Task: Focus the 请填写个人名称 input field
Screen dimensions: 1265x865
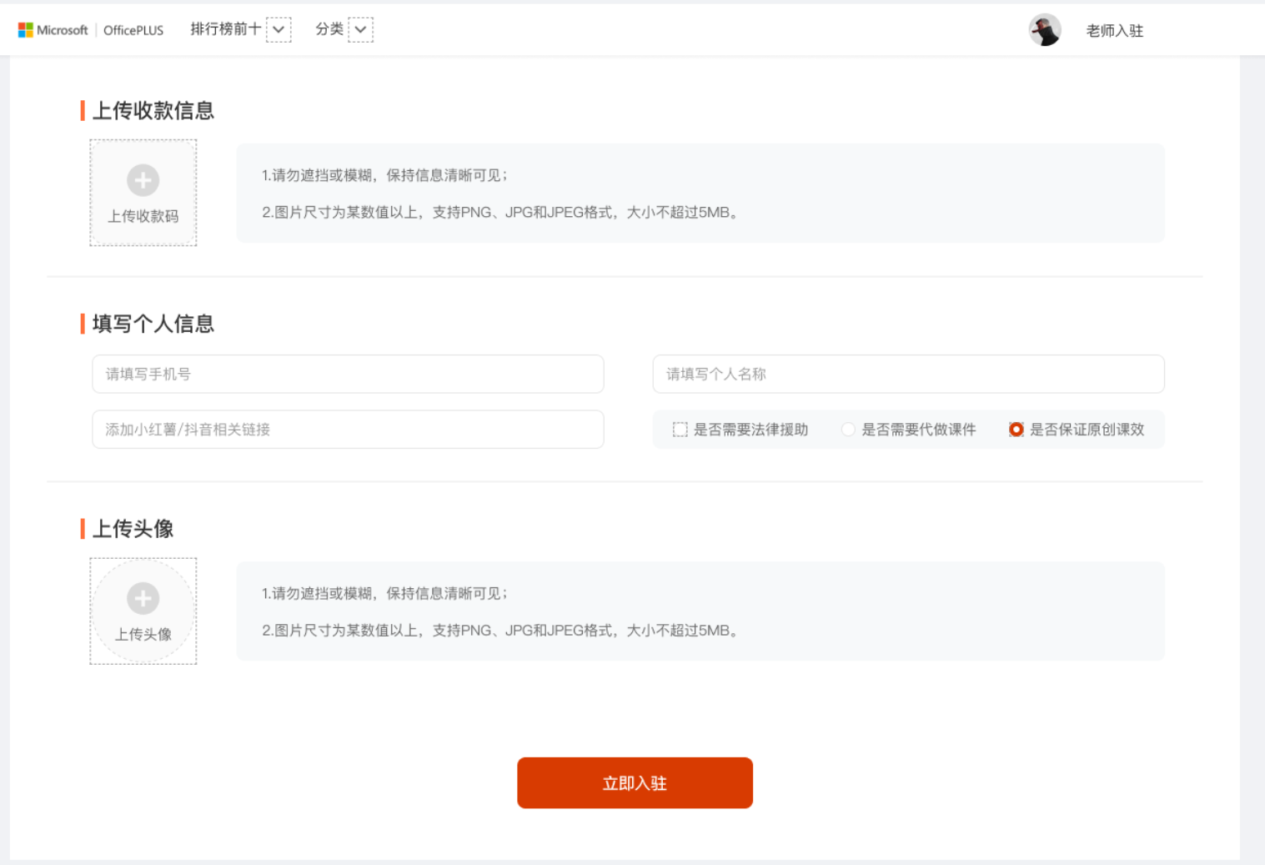Action: pos(908,374)
